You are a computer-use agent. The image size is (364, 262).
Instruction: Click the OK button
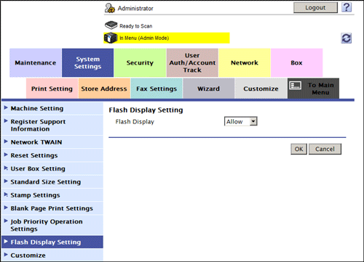click(x=298, y=149)
